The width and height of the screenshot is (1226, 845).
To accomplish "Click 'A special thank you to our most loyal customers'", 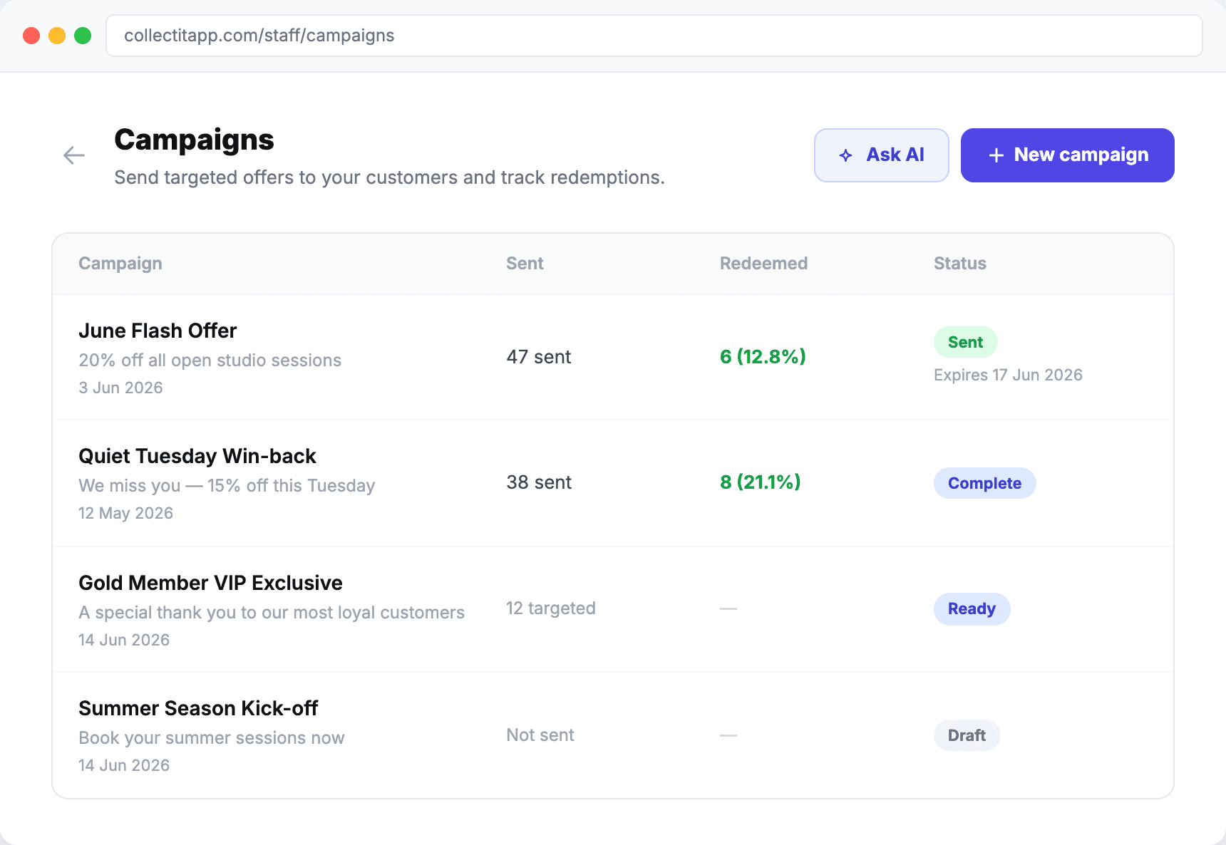I will pyautogui.click(x=272, y=613).
